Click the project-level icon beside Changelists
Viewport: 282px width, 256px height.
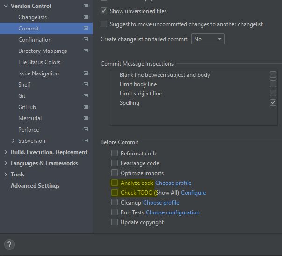(x=86, y=17)
